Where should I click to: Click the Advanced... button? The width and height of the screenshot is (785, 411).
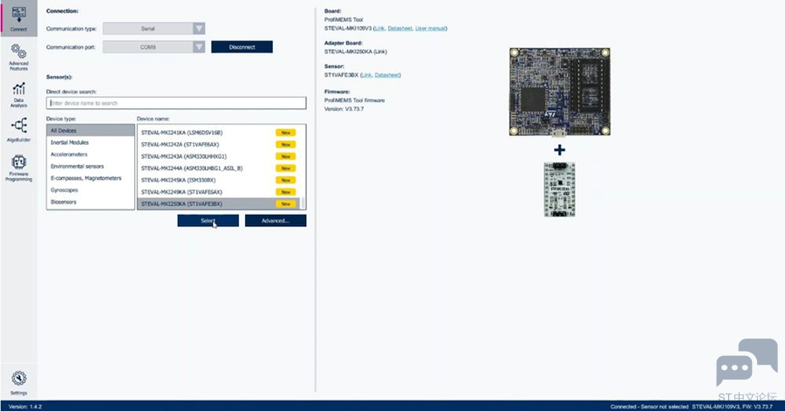pos(276,221)
